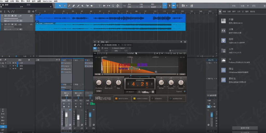The width and height of the screenshot is (266, 133).
Task: Click the add track plus icon
Action: coord(33,11)
